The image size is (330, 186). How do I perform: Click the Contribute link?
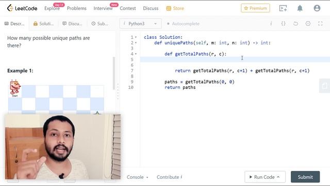pyautogui.click(x=169, y=177)
